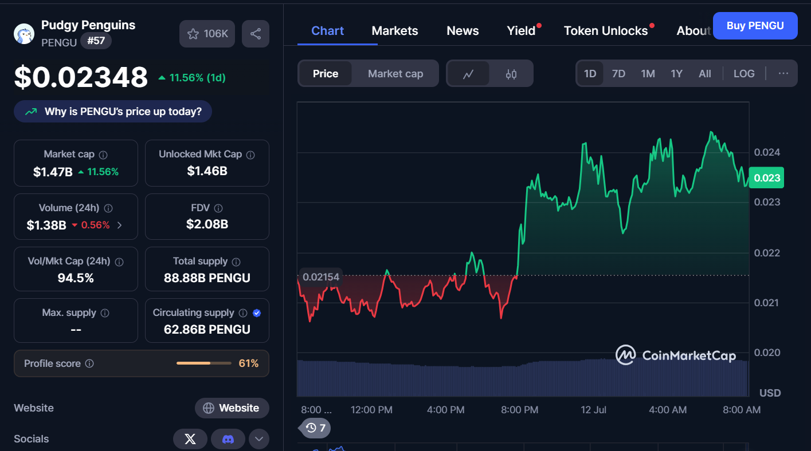
Task: Open the News tab
Action: tap(463, 31)
